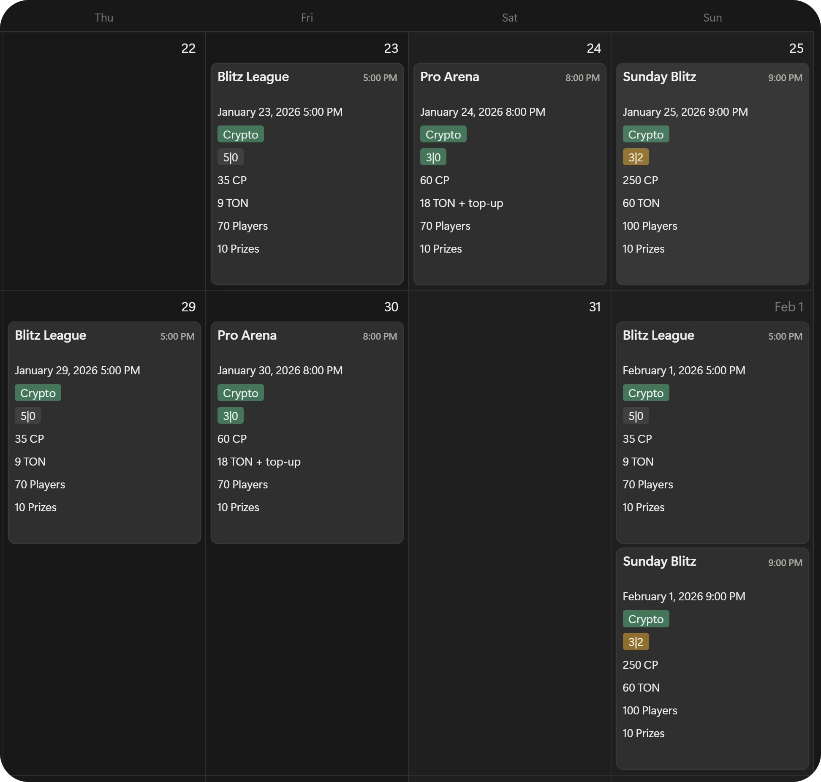The height and width of the screenshot is (782, 821).
Task: Click the 3|2 badge on the January 25 Sunday Blitz card
Action: (636, 157)
